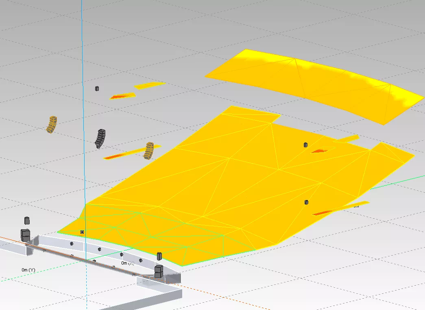Select orange line array beside main audience area
425x310 pixels.
(x=150, y=150)
